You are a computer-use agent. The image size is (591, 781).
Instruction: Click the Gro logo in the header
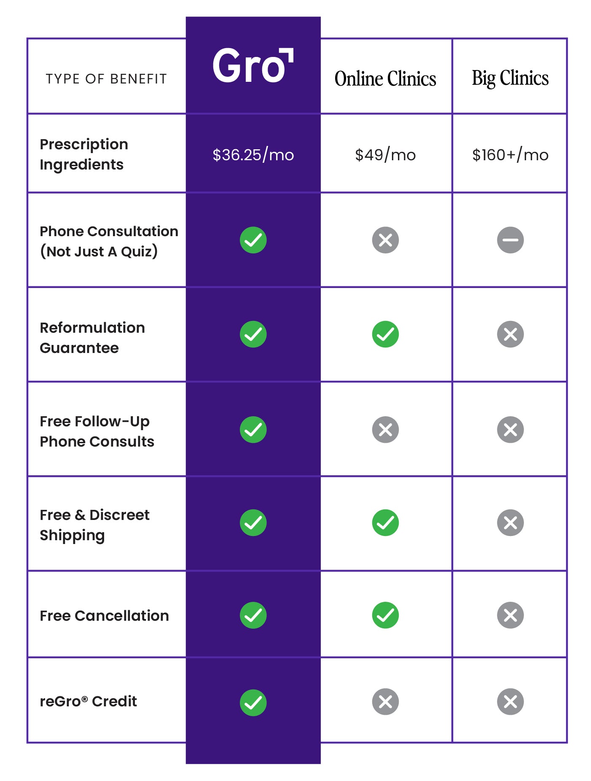click(x=253, y=65)
